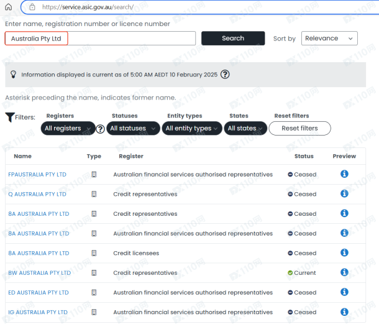Click the Type column header
Image resolution: width=379 pixels, height=324 pixels.
tap(94, 156)
